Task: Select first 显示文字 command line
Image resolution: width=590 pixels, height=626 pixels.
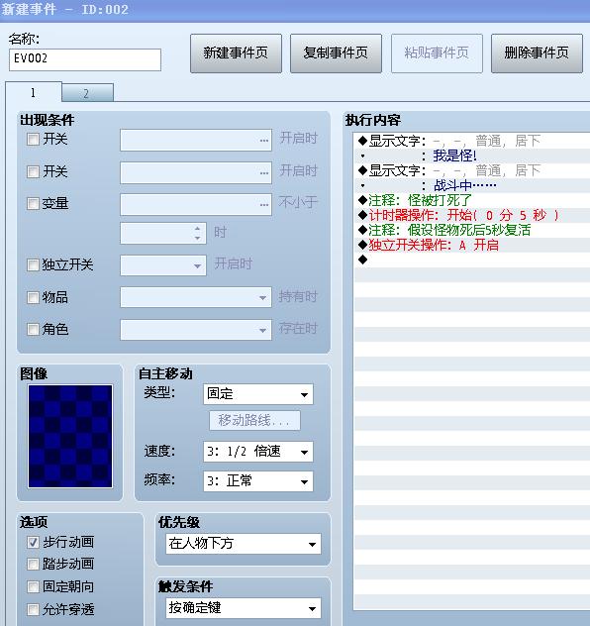Action: coord(472,141)
